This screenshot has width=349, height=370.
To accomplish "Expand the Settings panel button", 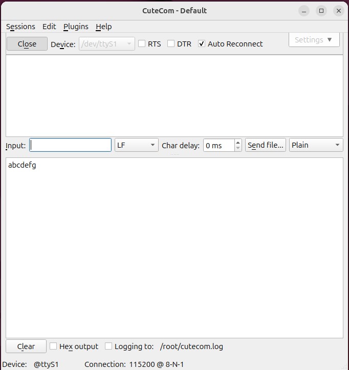I will click(x=314, y=40).
